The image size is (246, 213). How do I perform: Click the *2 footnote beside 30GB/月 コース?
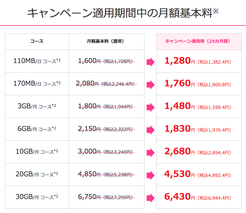pyautogui.click(x=56, y=196)
